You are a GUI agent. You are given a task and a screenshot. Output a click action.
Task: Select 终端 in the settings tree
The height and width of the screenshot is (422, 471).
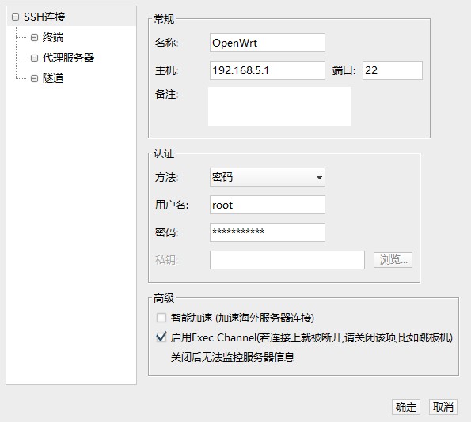pos(53,37)
